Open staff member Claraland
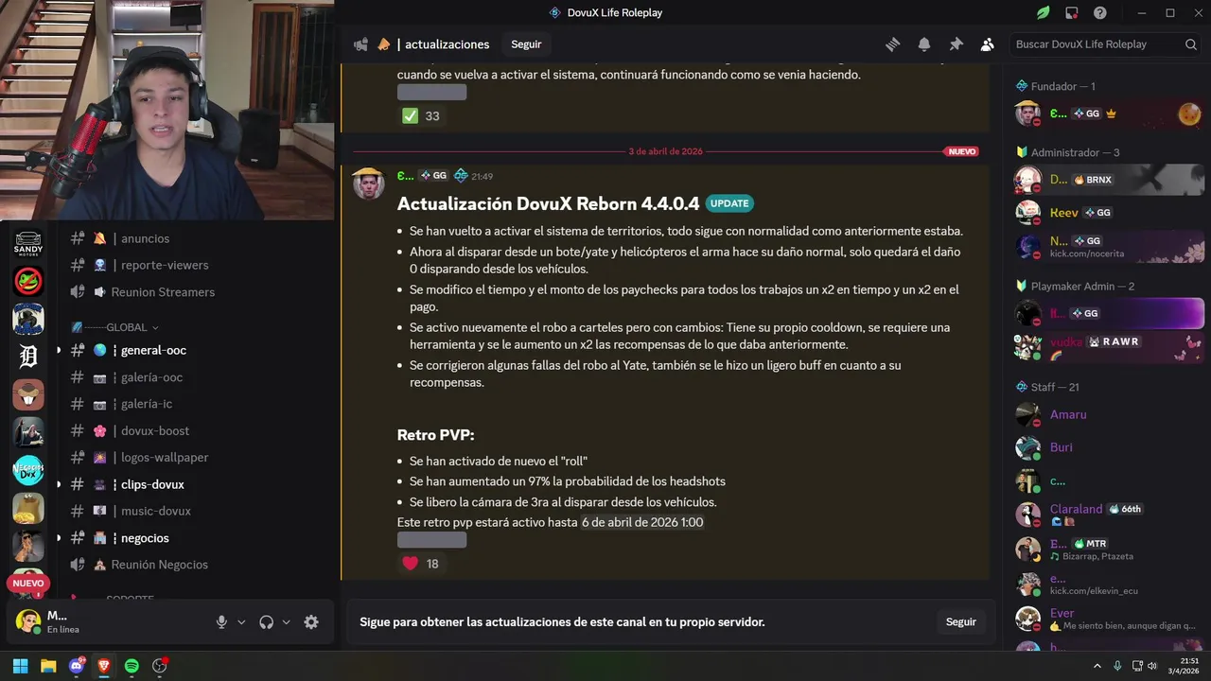1211x681 pixels. pos(1109,515)
